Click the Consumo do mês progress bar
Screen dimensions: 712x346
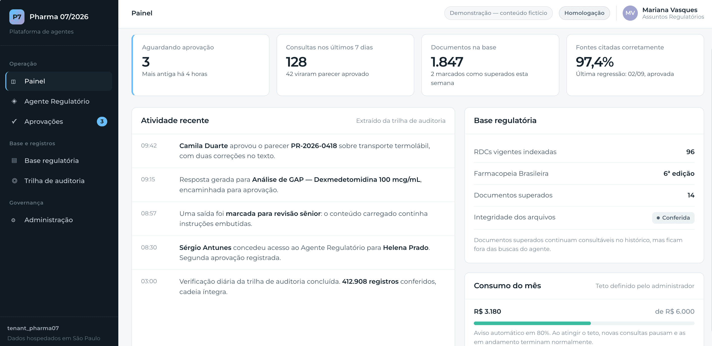(x=584, y=323)
